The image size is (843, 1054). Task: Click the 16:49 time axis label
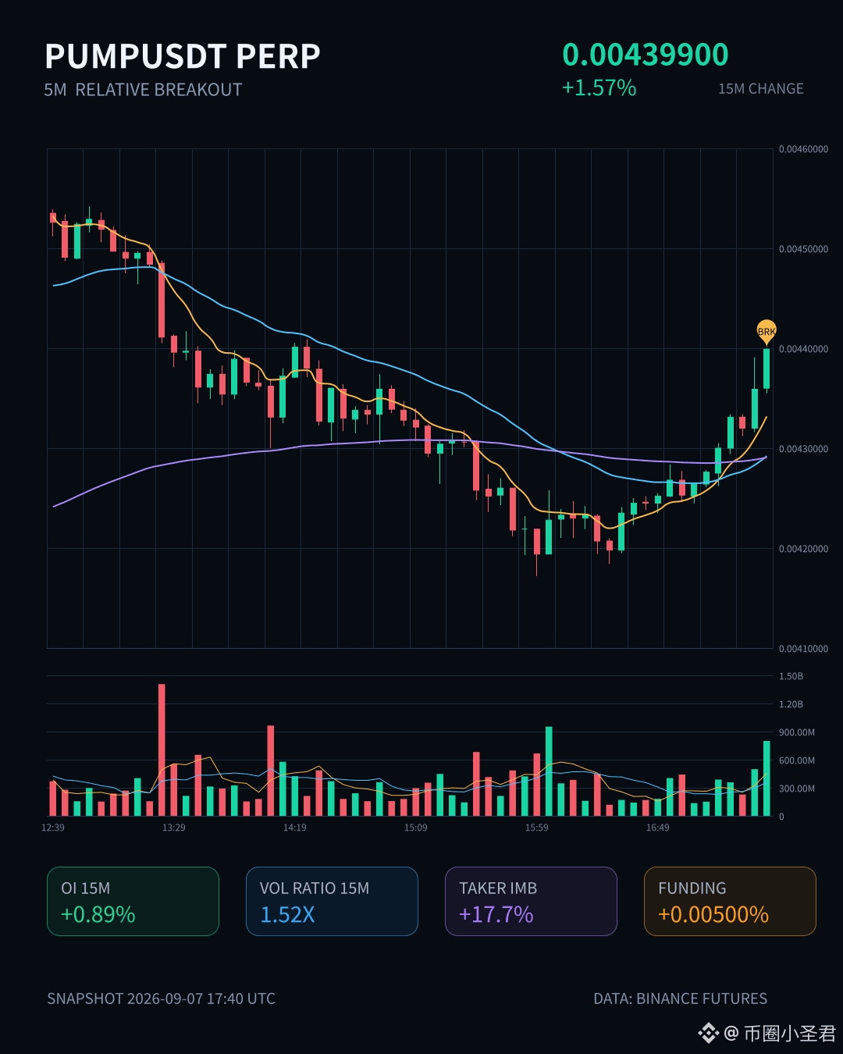(658, 828)
